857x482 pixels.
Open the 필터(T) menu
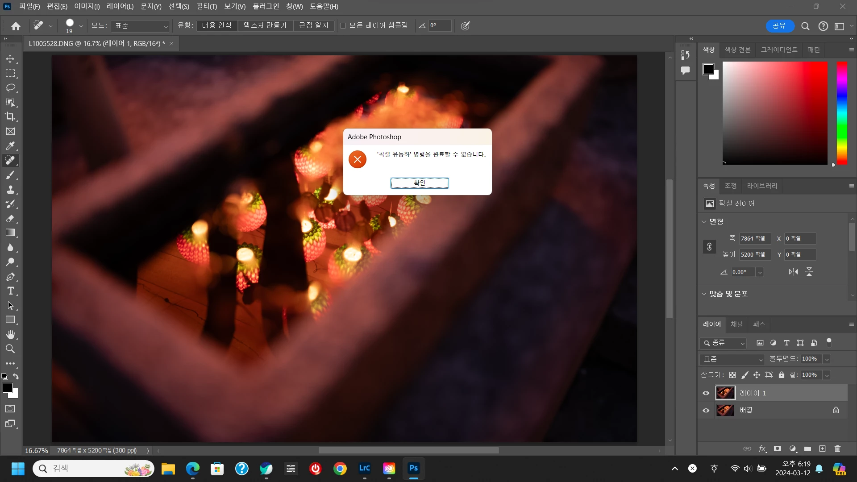pyautogui.click(x=206, y=6)
